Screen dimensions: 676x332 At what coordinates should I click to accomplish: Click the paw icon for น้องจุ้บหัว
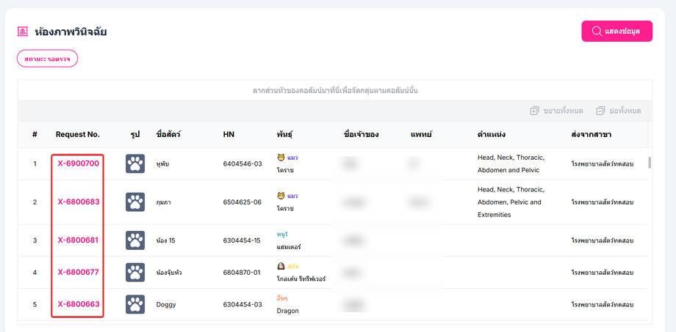point(135,272)
